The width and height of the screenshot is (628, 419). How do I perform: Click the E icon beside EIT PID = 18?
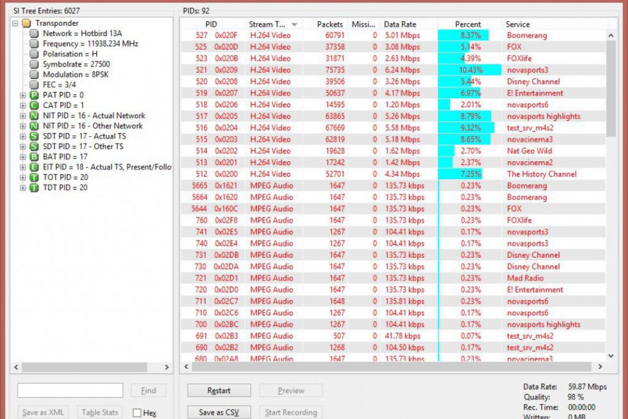(x=34, y=167)
